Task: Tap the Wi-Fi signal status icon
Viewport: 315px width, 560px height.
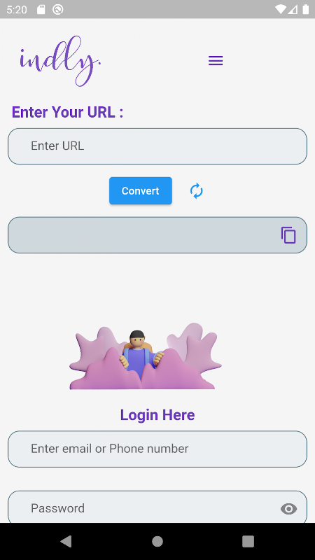Action: pyautogui.click(x=281, y=9)
